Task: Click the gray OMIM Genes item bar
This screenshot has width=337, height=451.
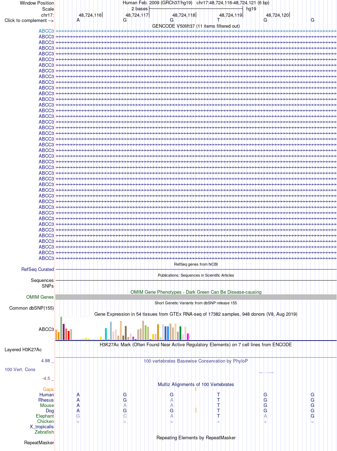Action: [196, 297]
